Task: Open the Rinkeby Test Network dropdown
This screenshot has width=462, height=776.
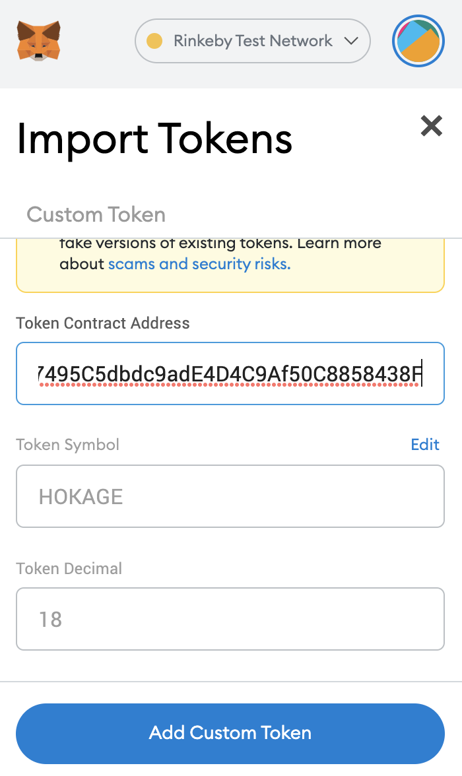Action: coord(253,41)
